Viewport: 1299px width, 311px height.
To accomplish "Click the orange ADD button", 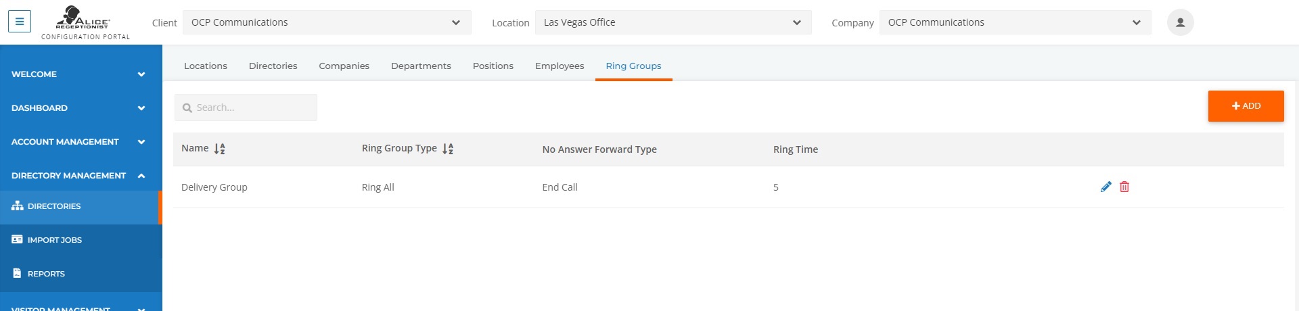I will click(1246, 106).
